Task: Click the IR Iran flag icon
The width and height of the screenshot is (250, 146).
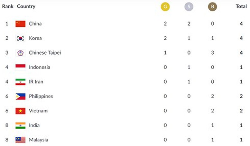Action: pos(20,82)
